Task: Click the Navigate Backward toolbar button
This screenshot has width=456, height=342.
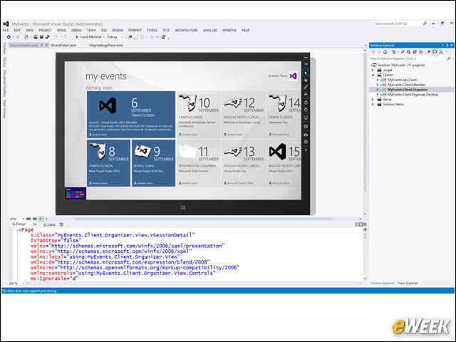Action: (x=9, y=37)
